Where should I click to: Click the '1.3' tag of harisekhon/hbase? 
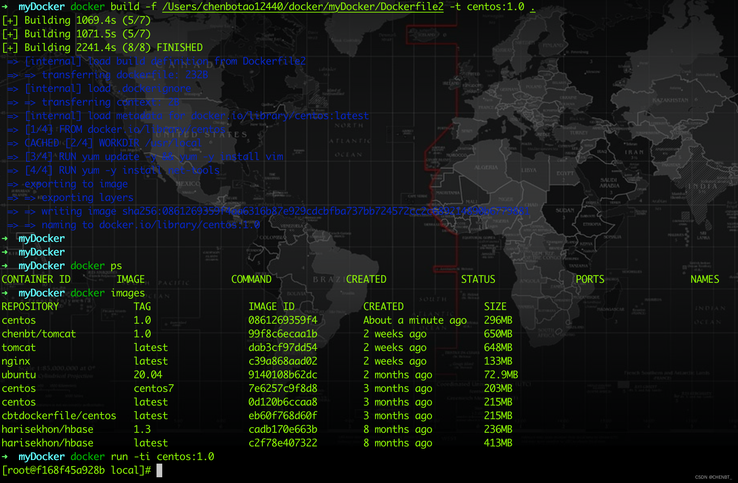click(142, 429)
